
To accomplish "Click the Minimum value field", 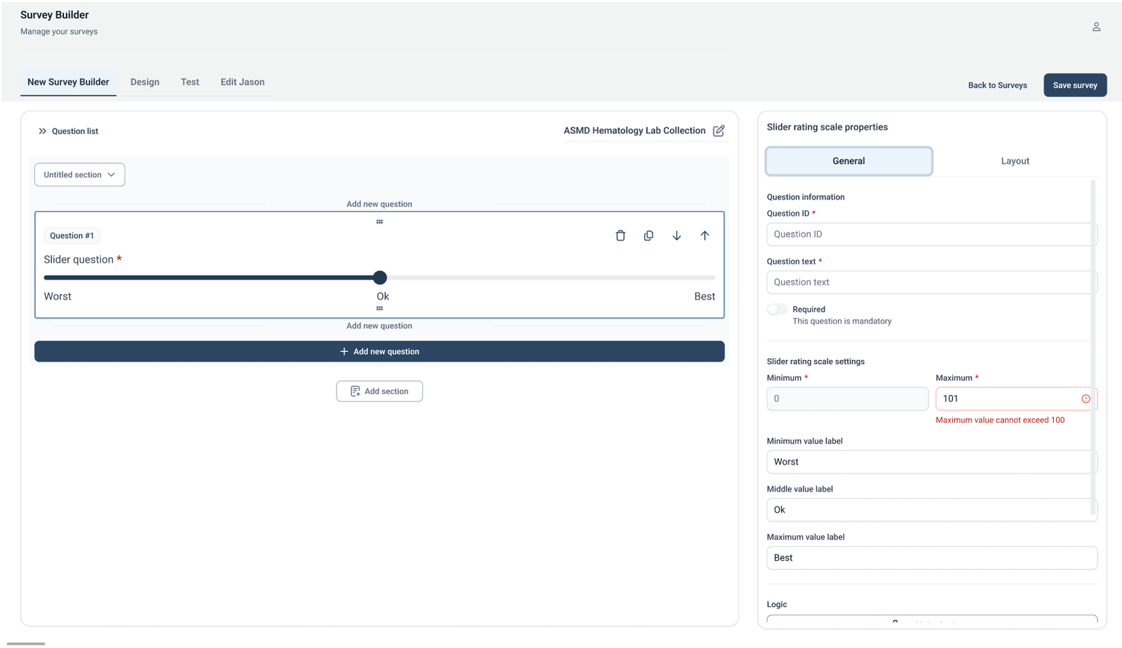I will [847, 399].
